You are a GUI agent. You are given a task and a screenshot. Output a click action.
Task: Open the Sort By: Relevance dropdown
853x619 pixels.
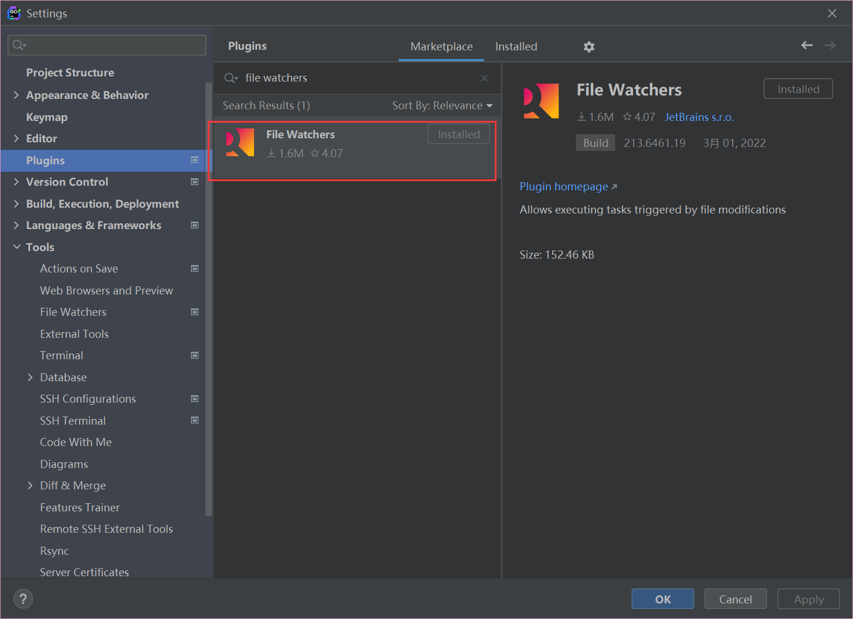point(442,106)
